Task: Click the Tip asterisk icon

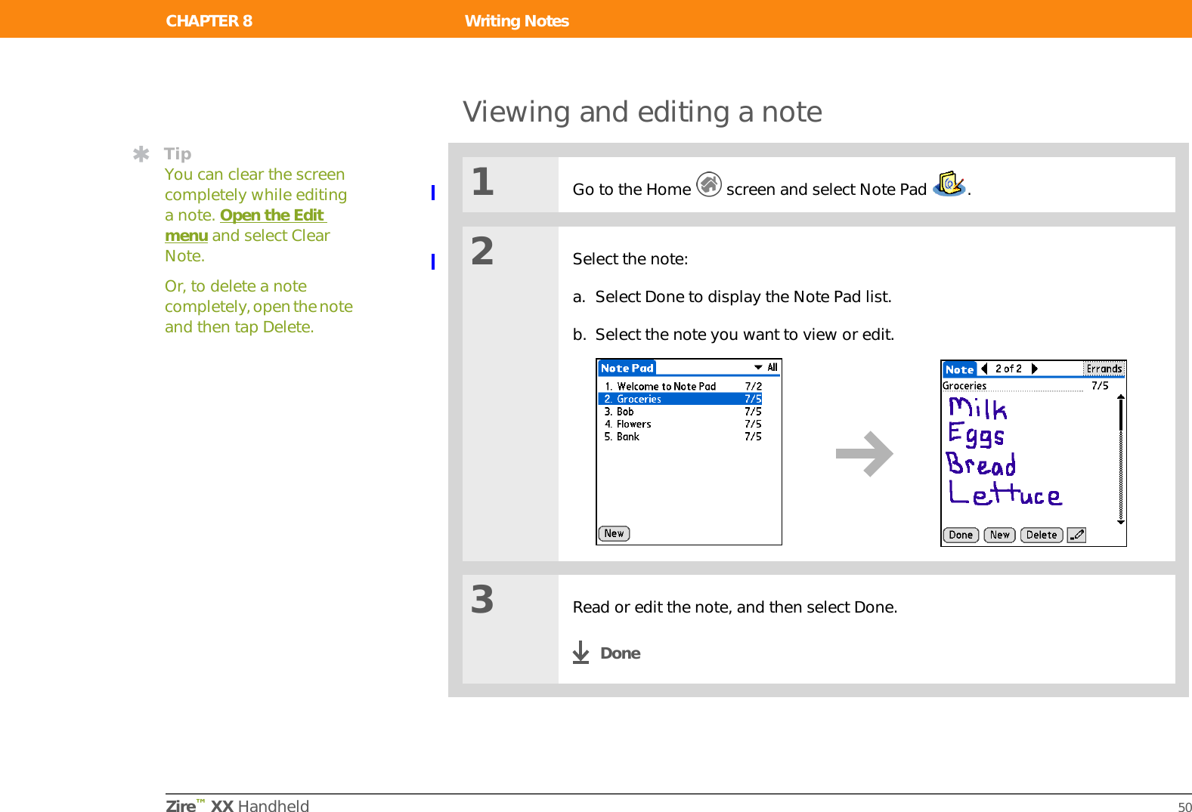Action: point(141,154)
